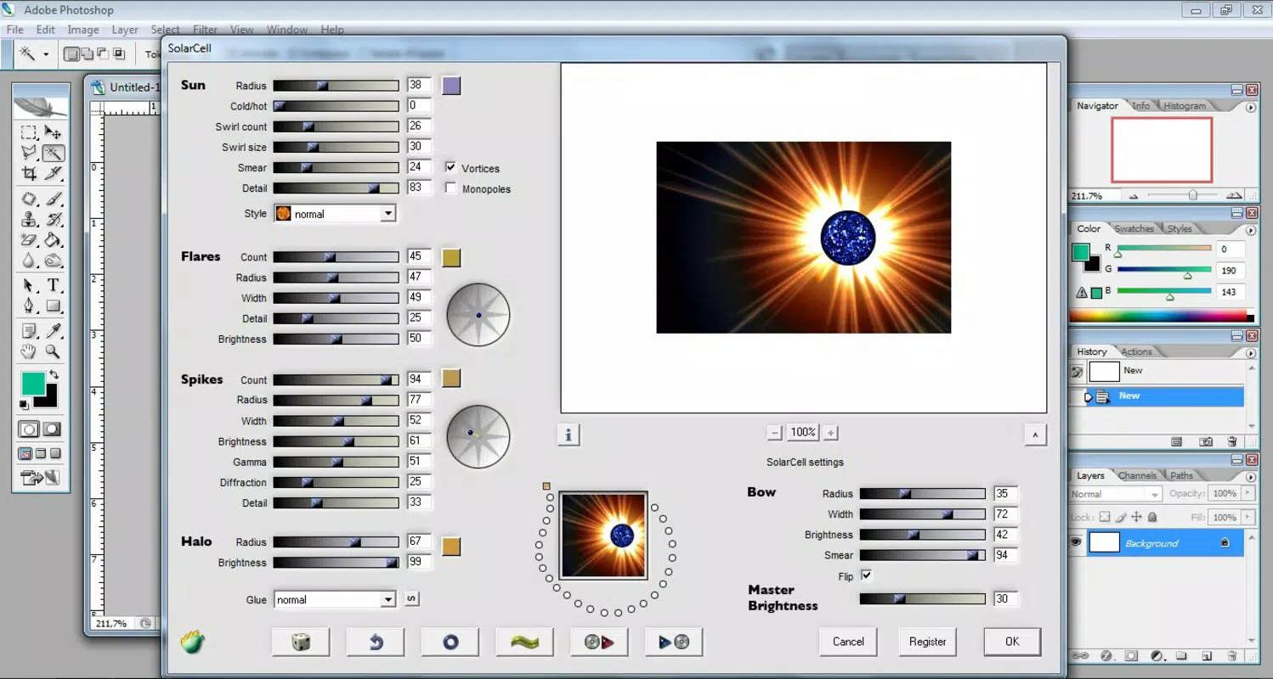Hide the Background layer eye icon
Image resolution: width=1273 pixels, height=679 pixels.
(x=1077, y=542)
